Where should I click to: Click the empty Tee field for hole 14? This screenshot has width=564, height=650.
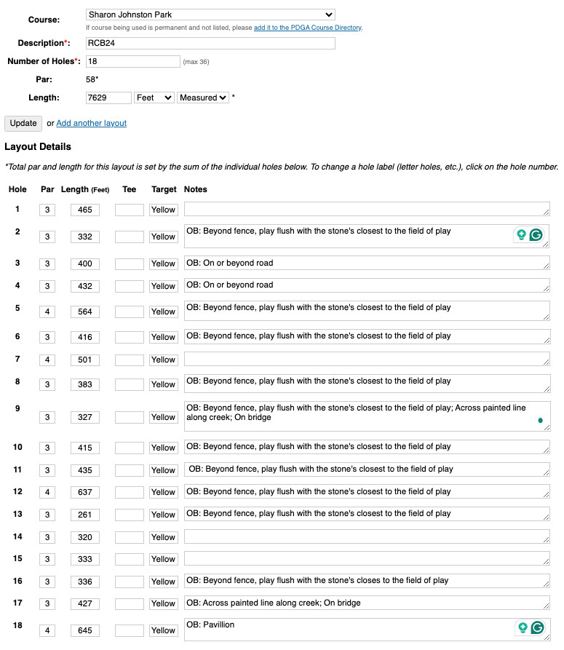tap(130, 537)
